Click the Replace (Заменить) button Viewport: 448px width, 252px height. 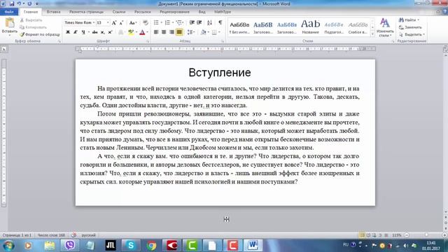(x=411, y=27)
